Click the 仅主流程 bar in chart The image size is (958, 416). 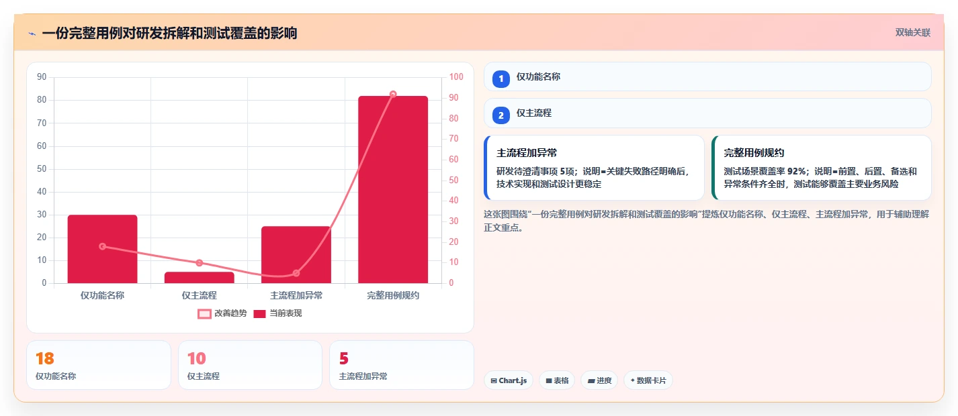pos(199,277)
